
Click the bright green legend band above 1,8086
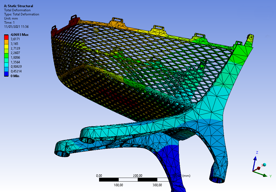pos(6,55)
